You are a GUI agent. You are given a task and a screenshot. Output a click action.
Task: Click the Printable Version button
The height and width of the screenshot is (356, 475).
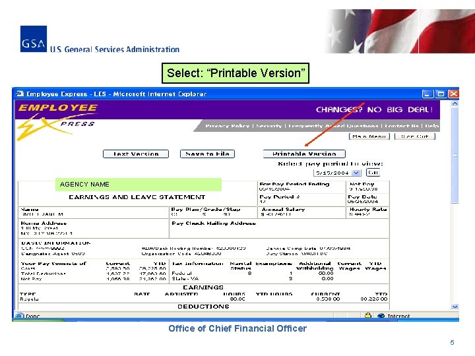(x=304, y=154)
